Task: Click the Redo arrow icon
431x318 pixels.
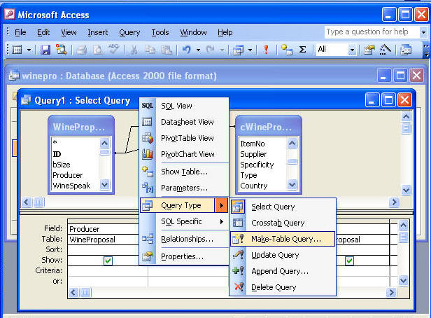Action: point(211,50)
